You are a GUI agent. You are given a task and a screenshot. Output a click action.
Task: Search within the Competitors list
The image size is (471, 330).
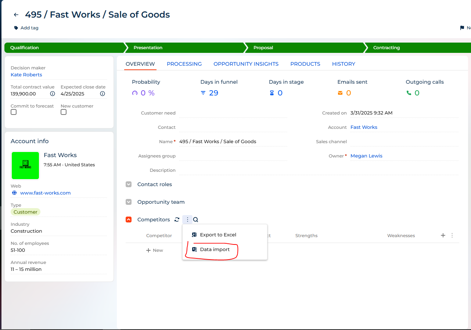click(x=196, y=220)
